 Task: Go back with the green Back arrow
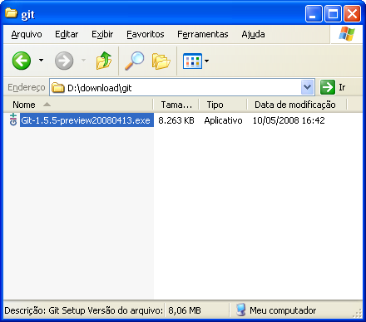(x=22, y=61)
